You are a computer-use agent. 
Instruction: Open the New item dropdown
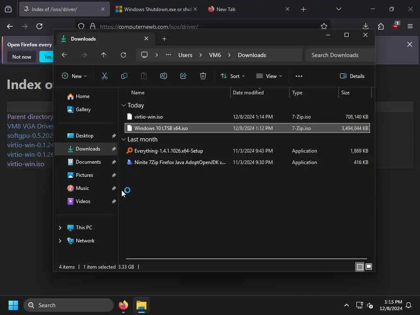point(74,76)
